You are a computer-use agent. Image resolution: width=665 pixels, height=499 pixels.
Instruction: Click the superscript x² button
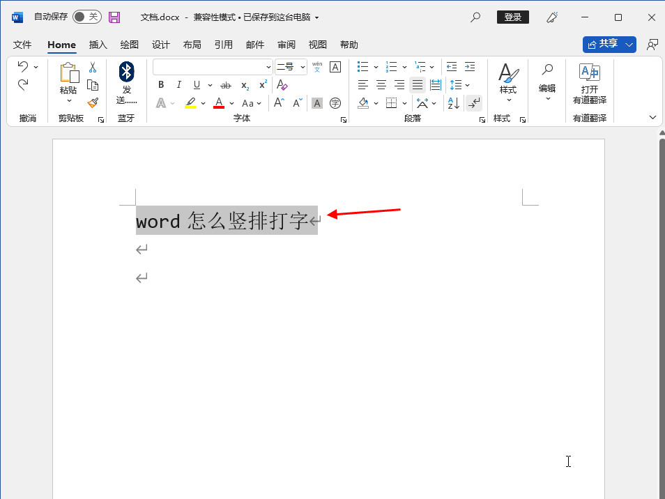[x=263, y=84]
